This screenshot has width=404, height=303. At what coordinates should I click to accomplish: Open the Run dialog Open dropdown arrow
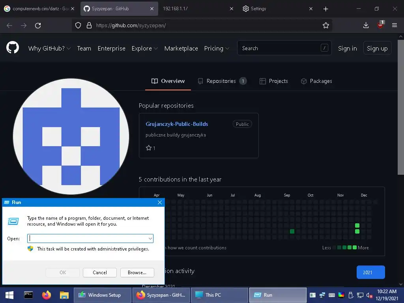pos(150,239)
